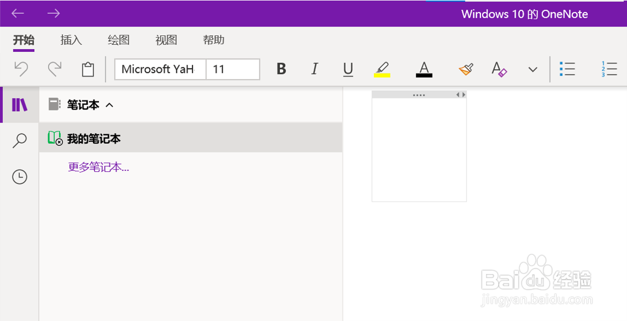
Task: Open recent notes clock icon
Action: pos(19,177)
